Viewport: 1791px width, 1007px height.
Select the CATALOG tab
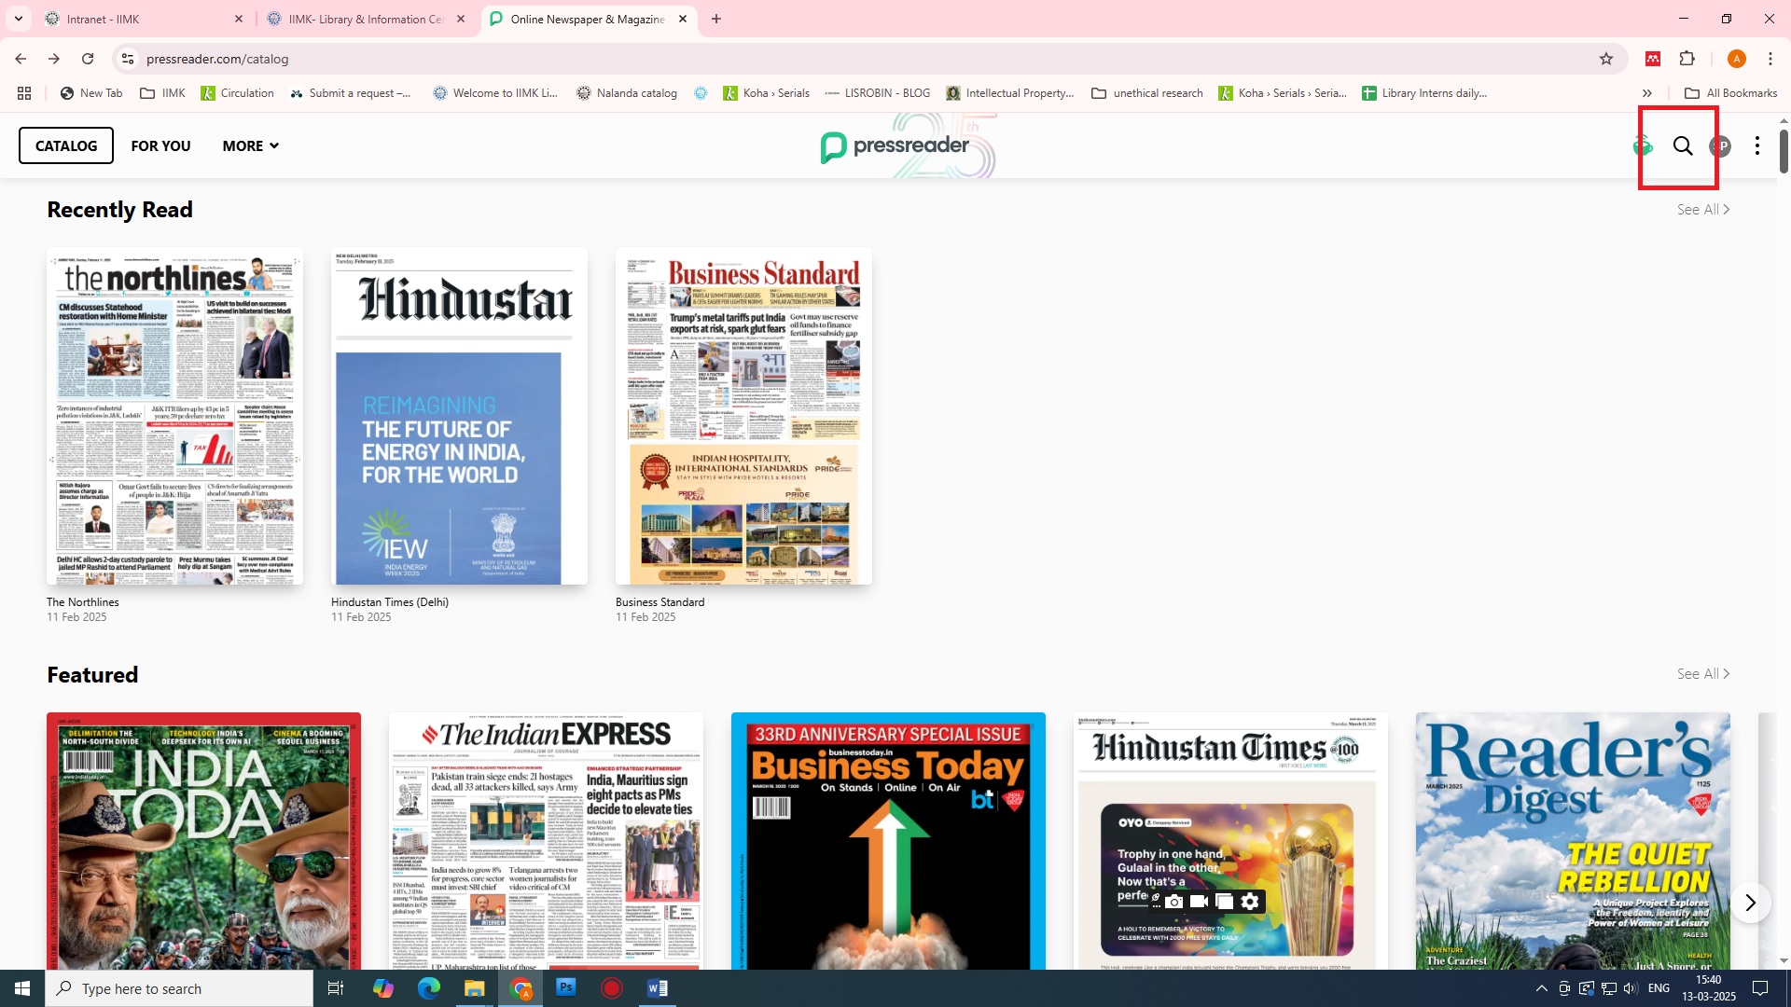[66, 146]
